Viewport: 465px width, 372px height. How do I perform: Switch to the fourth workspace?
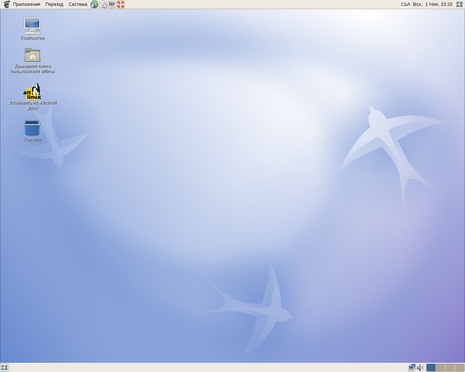click(x=460, y=367)
